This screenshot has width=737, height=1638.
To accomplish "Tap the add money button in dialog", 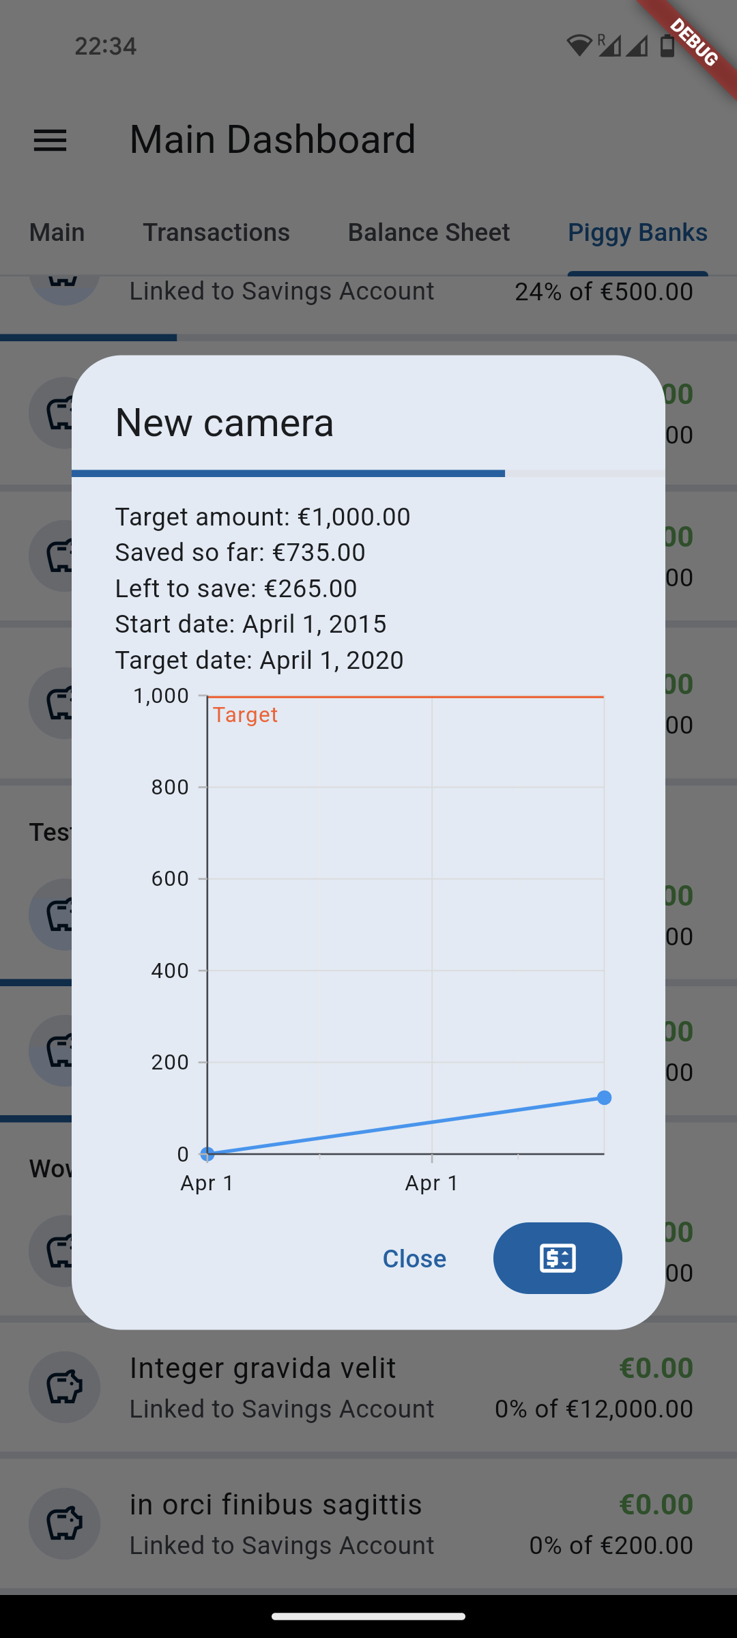I will tap(558, 1258).
